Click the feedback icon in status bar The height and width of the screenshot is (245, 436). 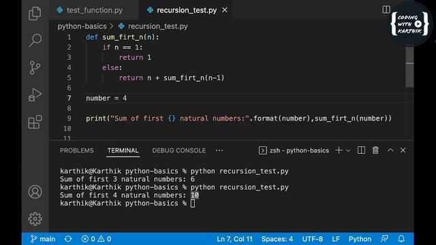(384, 239)
